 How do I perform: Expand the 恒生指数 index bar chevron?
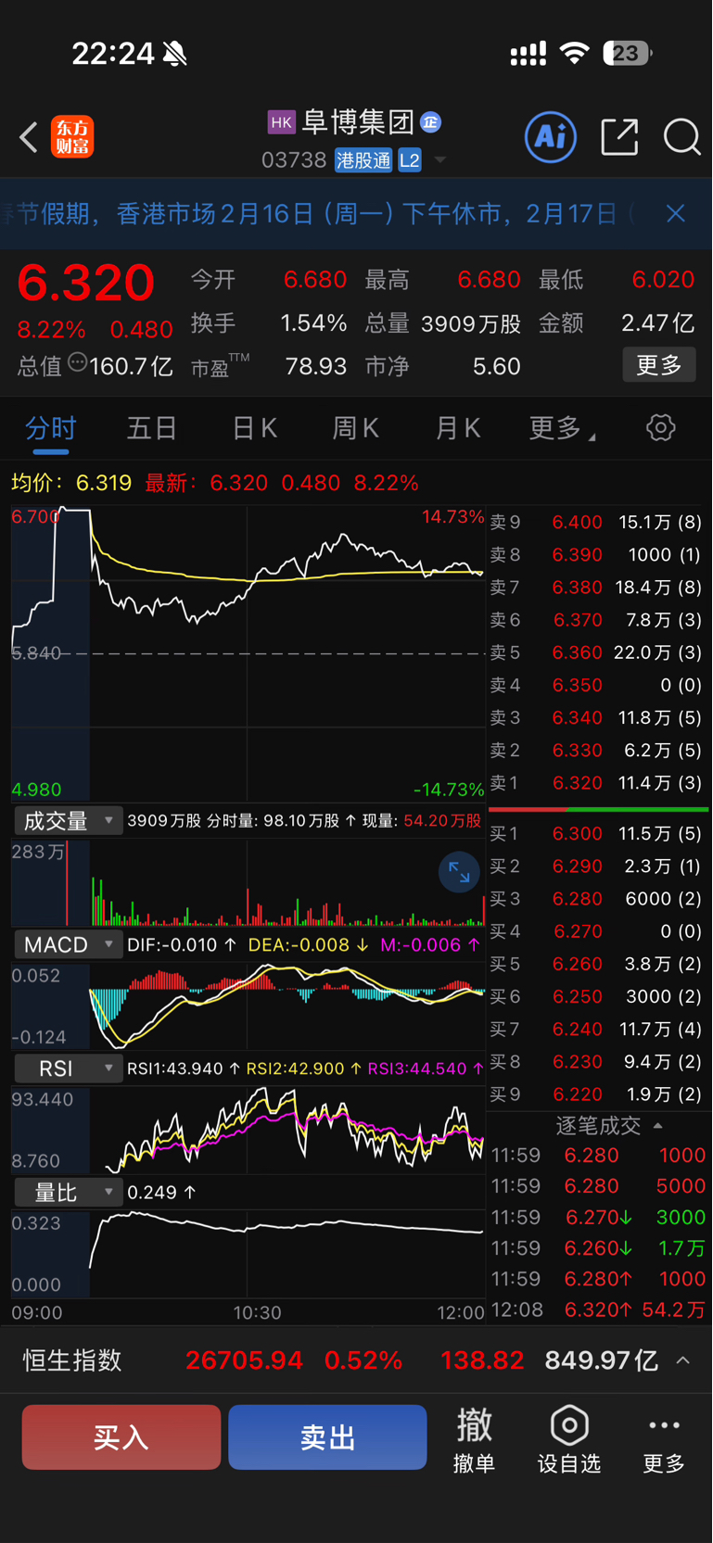[683, 1360]
